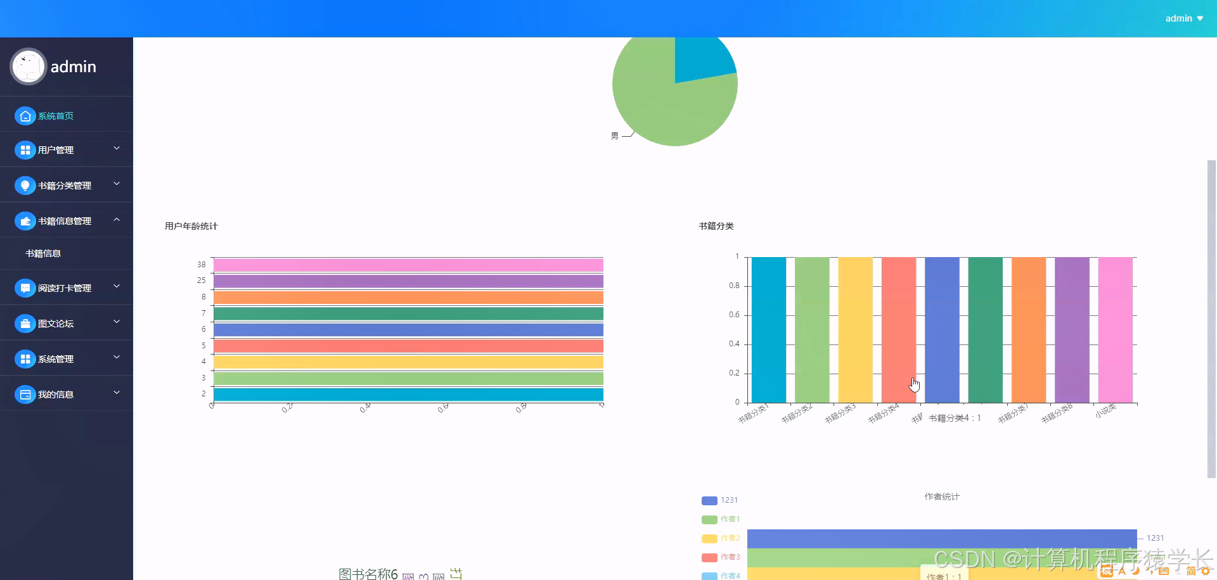Click the orange age 8 bar
This screenshot has height=580, width=1217.
coord(408,298)
